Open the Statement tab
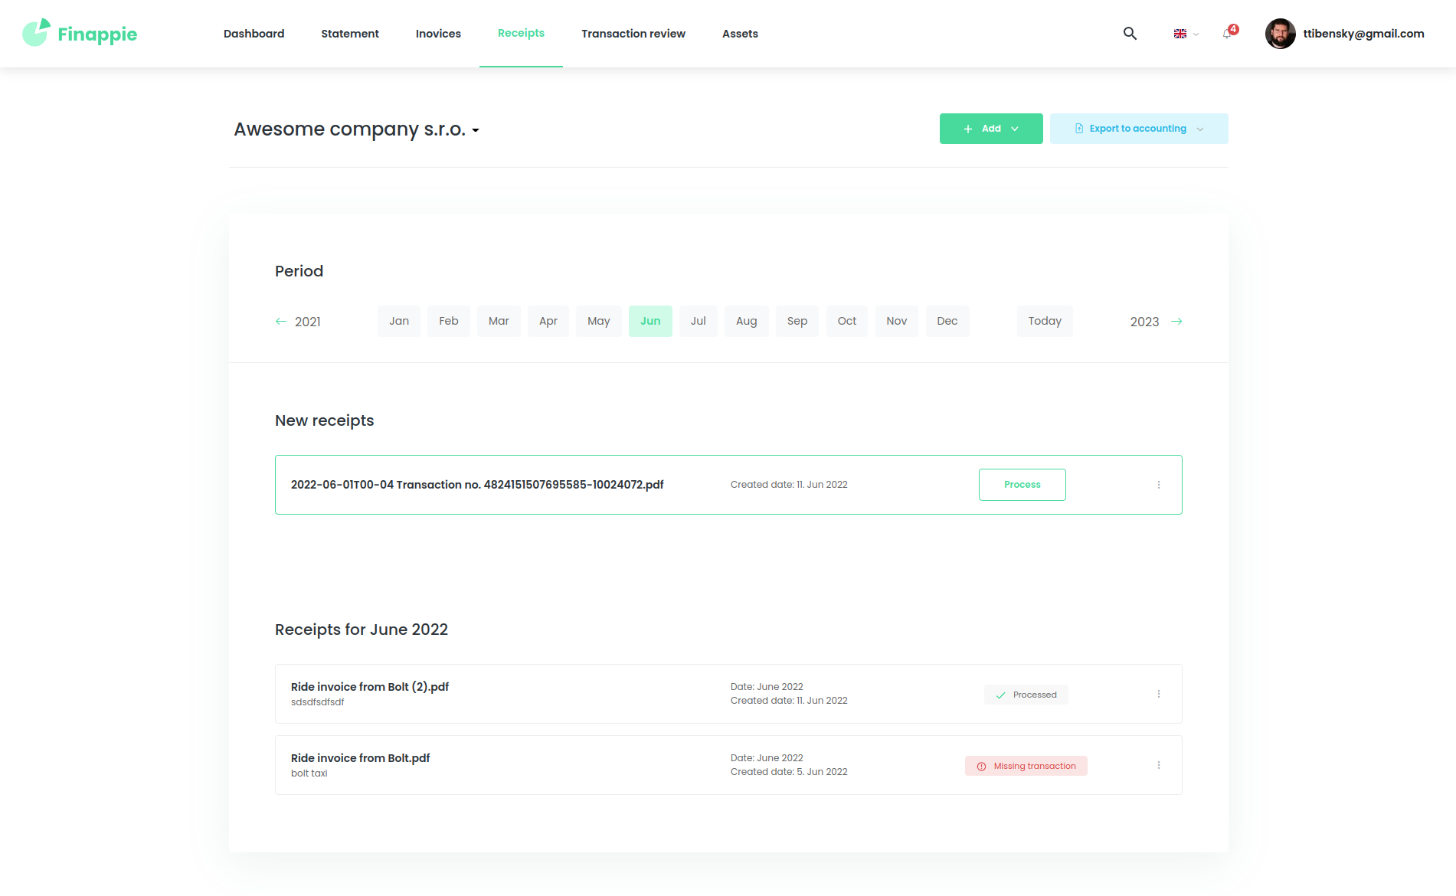This screenshot has height=896, width=1456. point(349,34)
